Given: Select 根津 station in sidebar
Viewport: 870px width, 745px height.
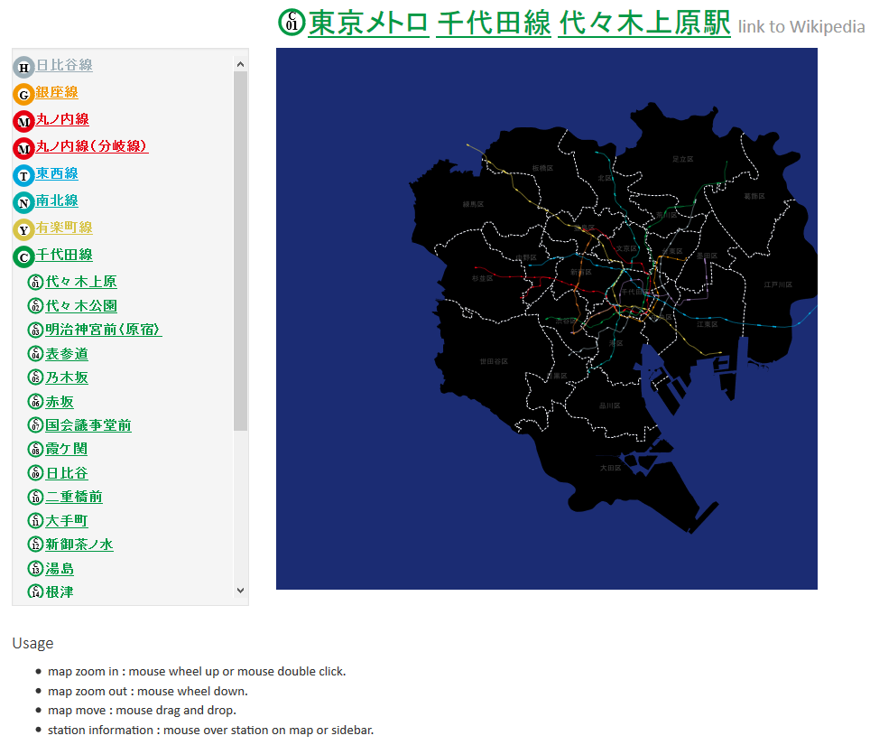Looking at the screenshot, I should pyautogui.click(x=60, y=591).
